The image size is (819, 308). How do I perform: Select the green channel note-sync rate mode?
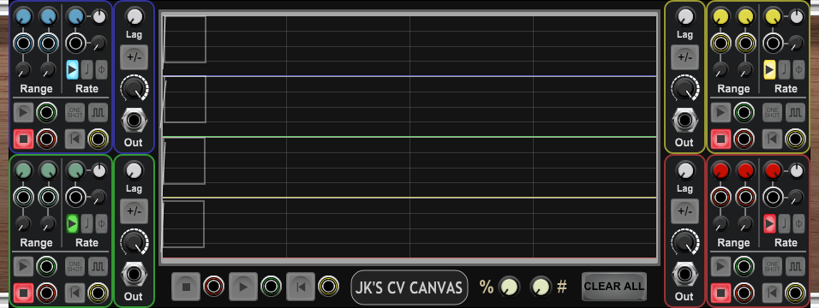(87, 224)
